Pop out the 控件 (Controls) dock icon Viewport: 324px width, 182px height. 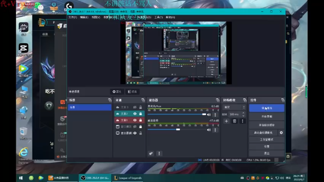click(x=283, y=100)
